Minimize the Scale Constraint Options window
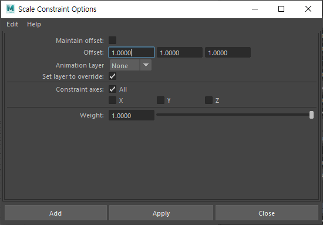Viewport: 323px width, 225px height. [x=255, y=9]
